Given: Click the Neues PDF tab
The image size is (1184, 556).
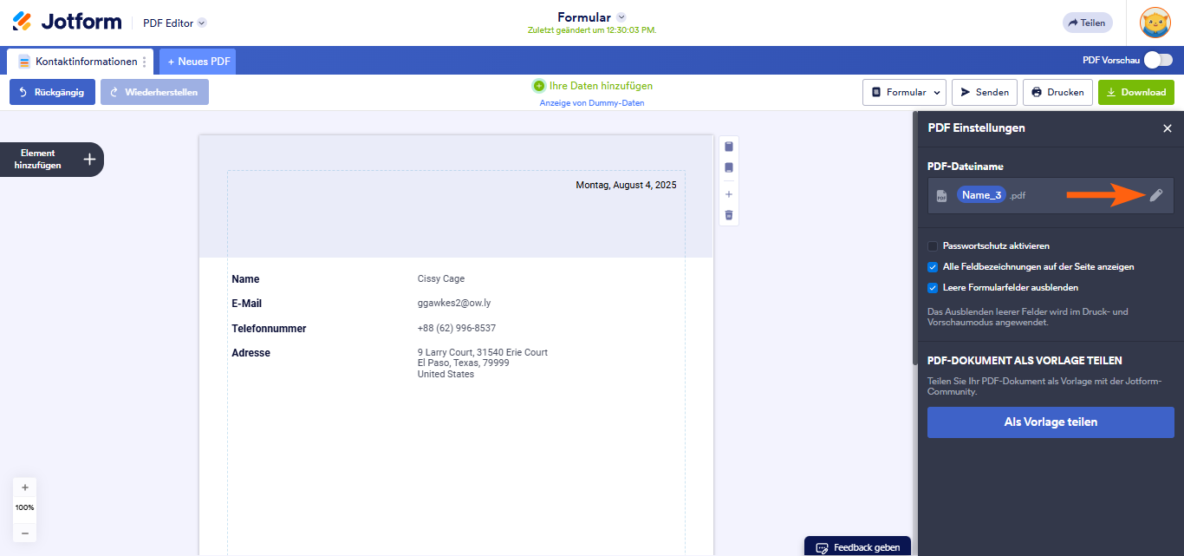Looking at the screenshot, I should point(198,62).
